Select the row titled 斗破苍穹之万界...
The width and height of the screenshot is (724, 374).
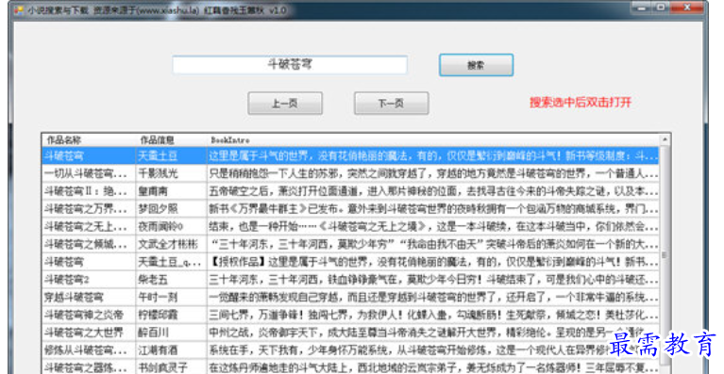pos(350,209)
